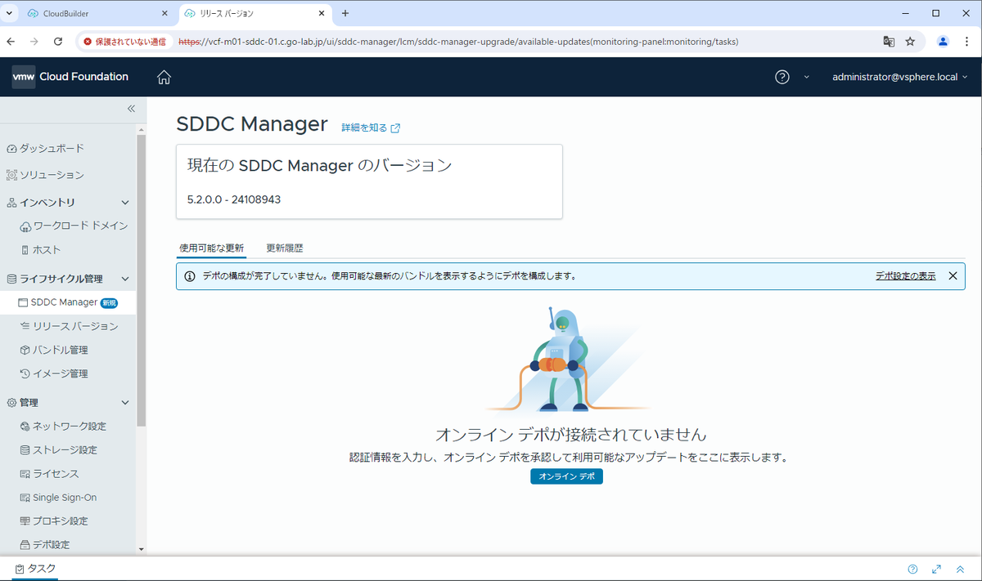
Task: Select version text 5.2.0.0 - 24108943
Action: (234, 199)
